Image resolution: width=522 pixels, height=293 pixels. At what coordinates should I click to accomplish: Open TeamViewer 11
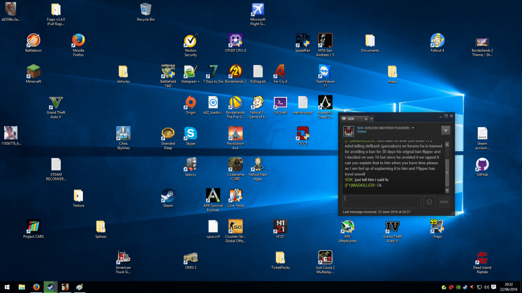pyautogui.click(x=325, y=76)
